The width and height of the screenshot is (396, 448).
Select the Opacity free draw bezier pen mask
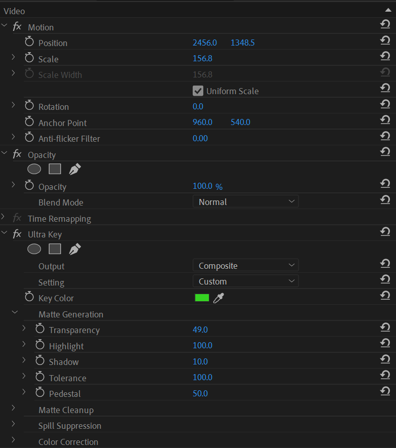75,170
